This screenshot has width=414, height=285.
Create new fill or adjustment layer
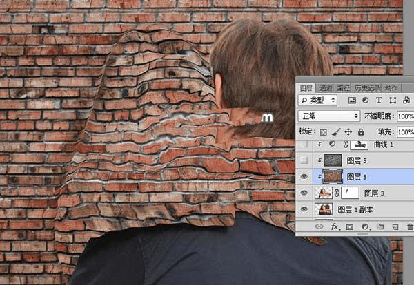tap(365, 226)
